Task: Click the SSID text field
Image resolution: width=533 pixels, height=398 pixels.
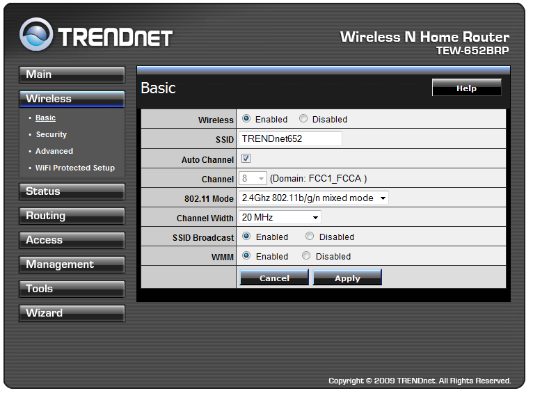Action: tap(290, 138)
